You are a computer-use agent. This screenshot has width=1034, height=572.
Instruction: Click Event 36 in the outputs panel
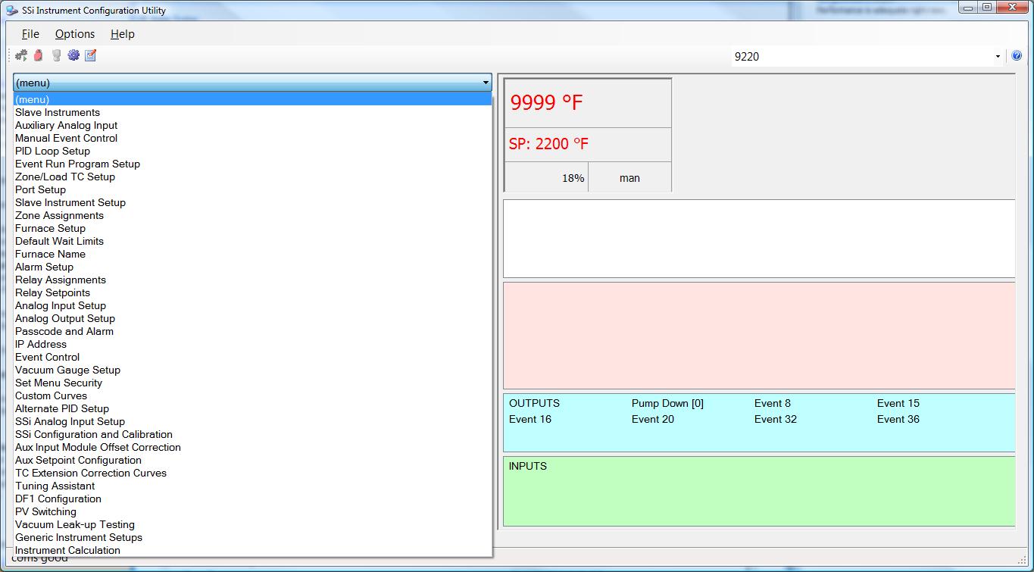pyautogui.click(x=898, y=419)
